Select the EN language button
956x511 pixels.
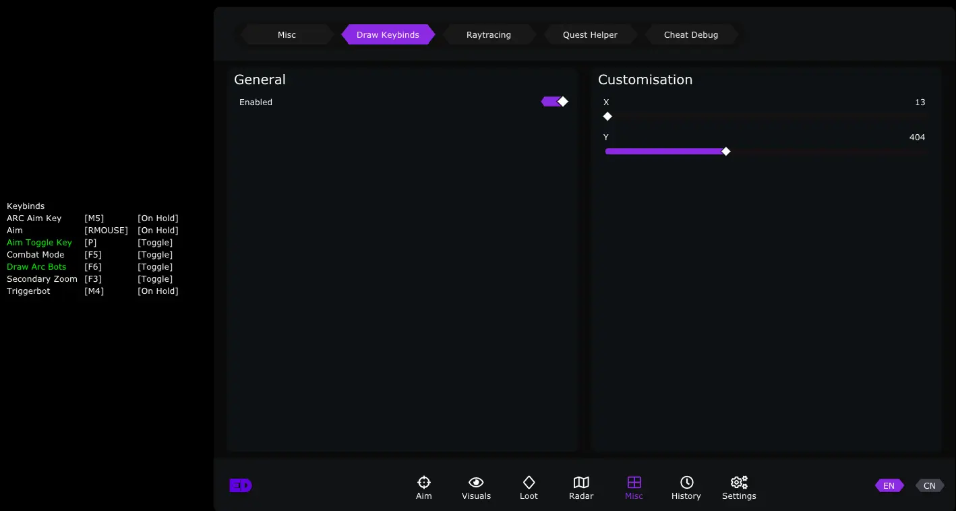pyautogui.click(x=889, y=486)
